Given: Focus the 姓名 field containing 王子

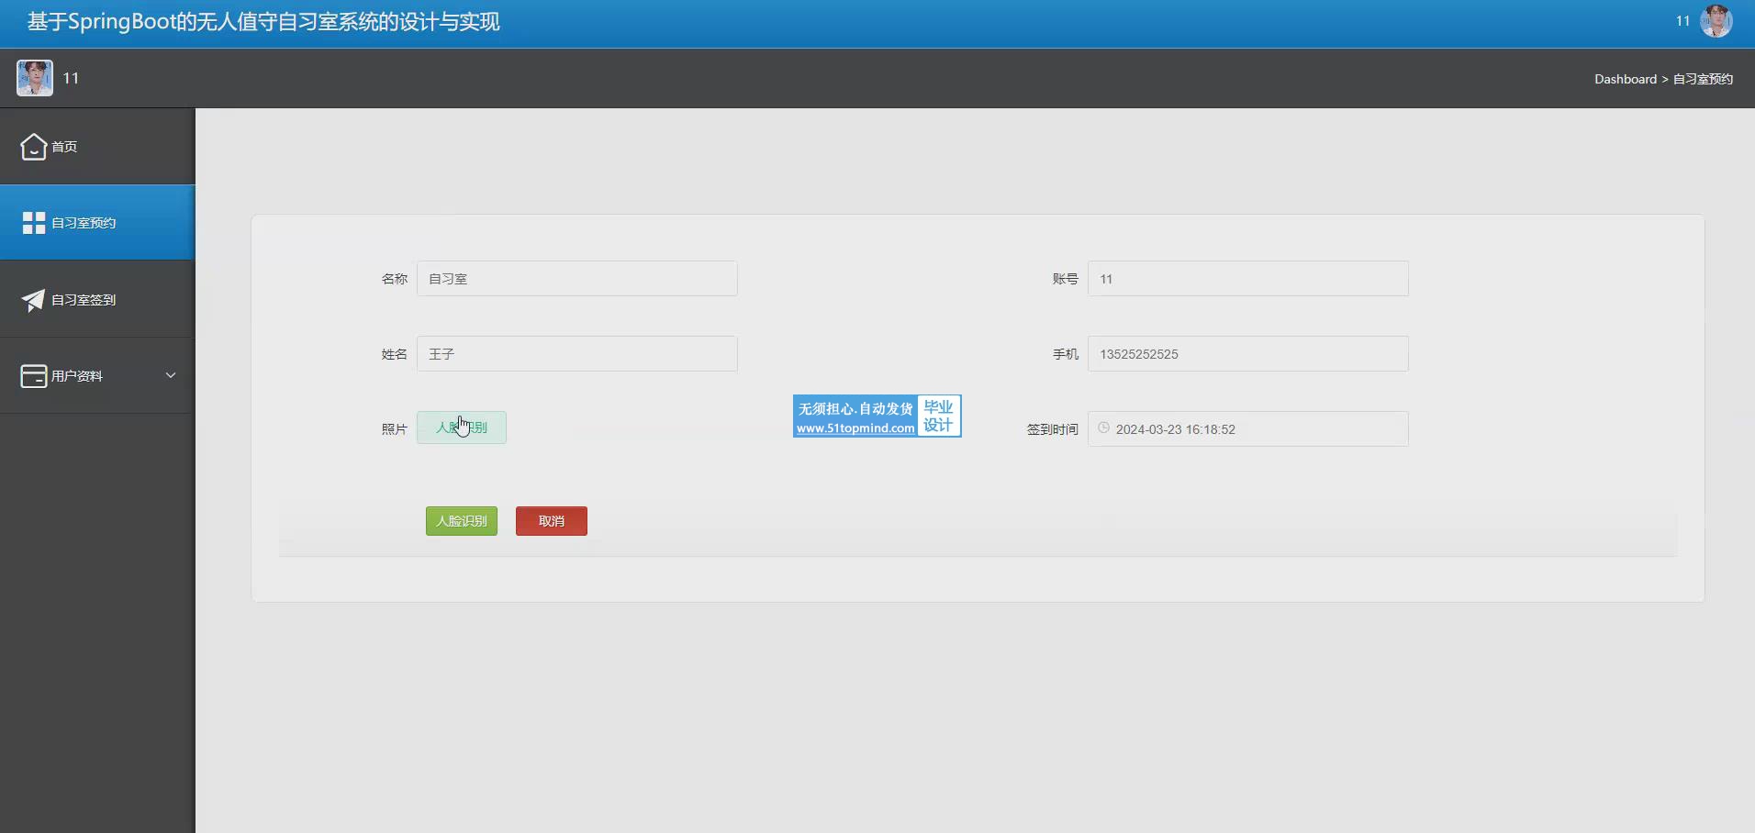Looking at the screenshot, I should click(577, 354).
